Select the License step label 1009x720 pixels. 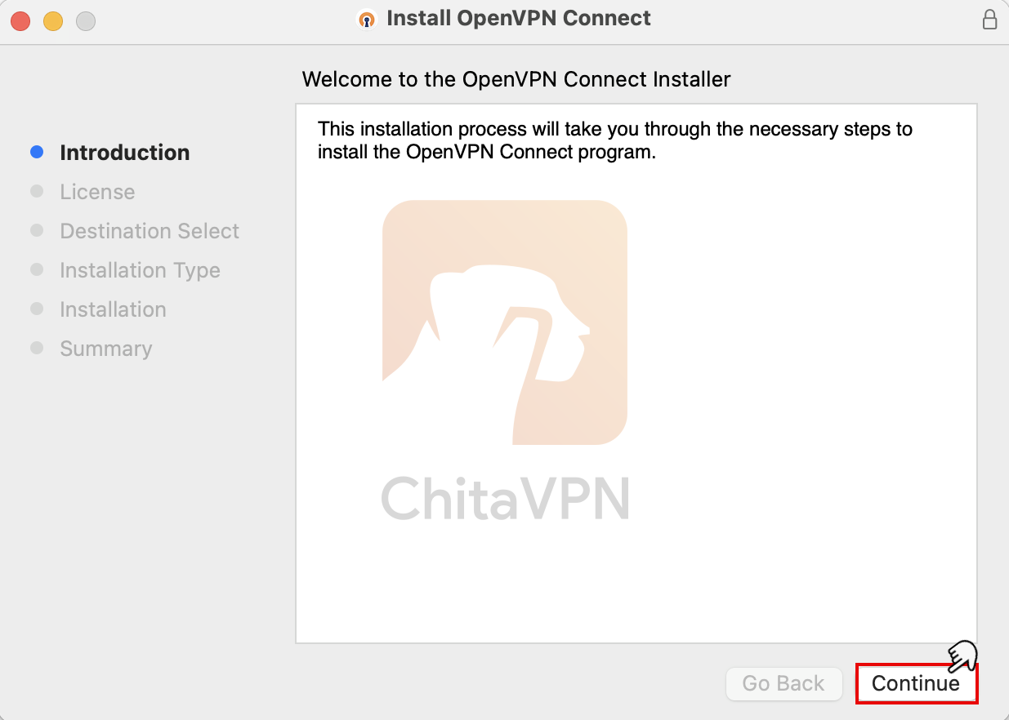(x=97, y=192)
